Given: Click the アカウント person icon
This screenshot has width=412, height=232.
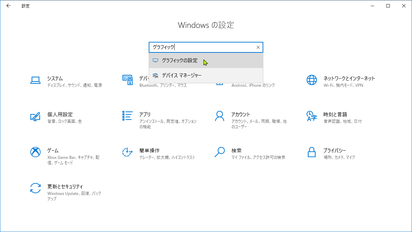Looking at the screenshot, I should pos(220,116).
